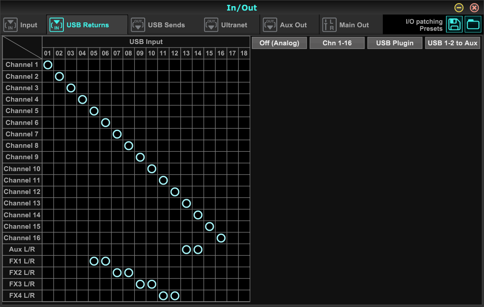Screen dimensions: 484x307
Task: Click the FX2 L/R row label
Action: (22, 272)
